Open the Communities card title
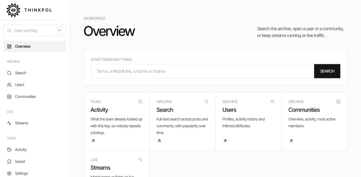The height and width of the screenshot is (177, 361). [304, 110]
